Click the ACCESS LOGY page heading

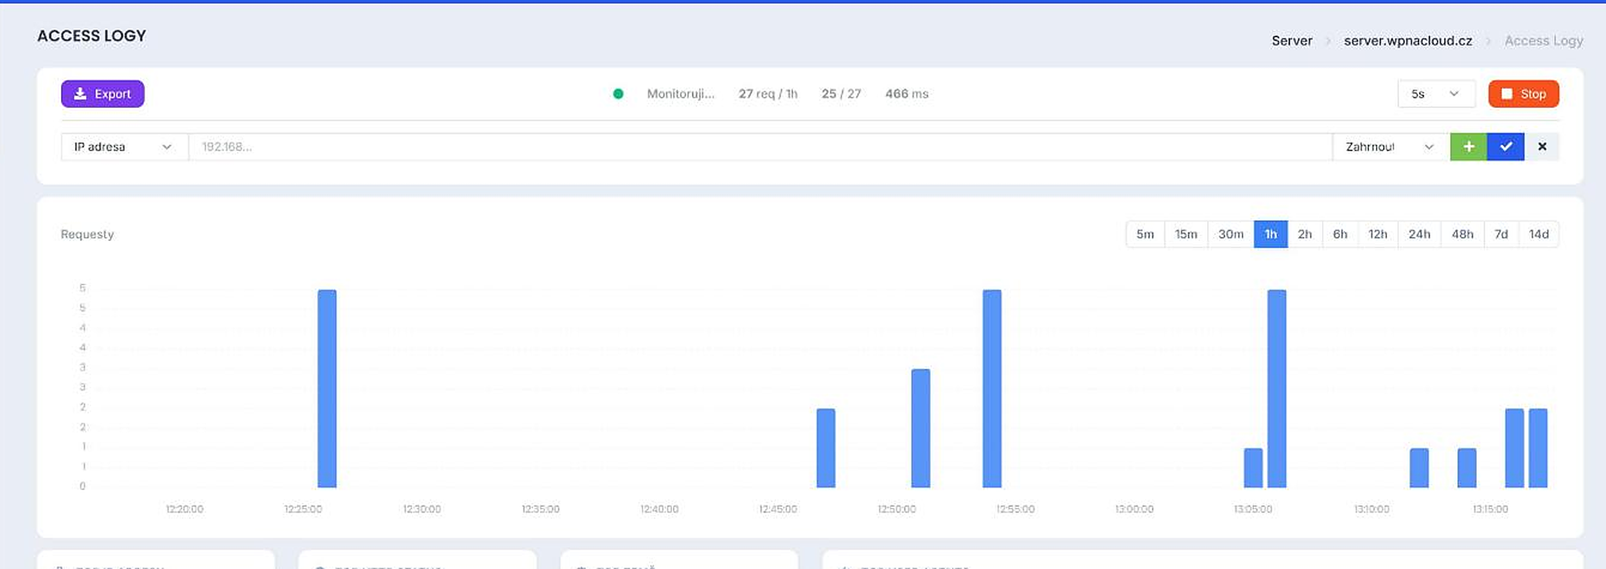click(x=91, y=36)
